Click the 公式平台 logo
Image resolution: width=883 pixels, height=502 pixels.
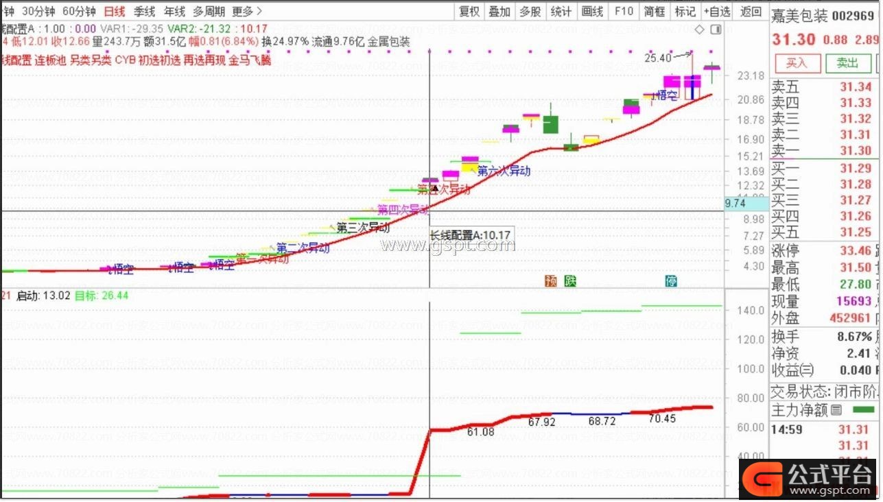point(810,479)
